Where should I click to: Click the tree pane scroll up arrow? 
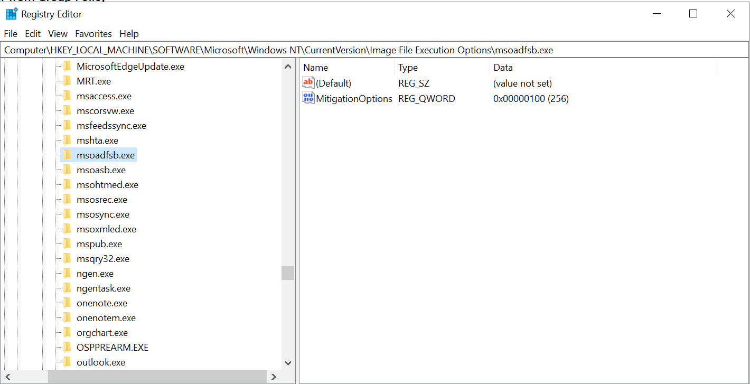(x=288, y=67)
